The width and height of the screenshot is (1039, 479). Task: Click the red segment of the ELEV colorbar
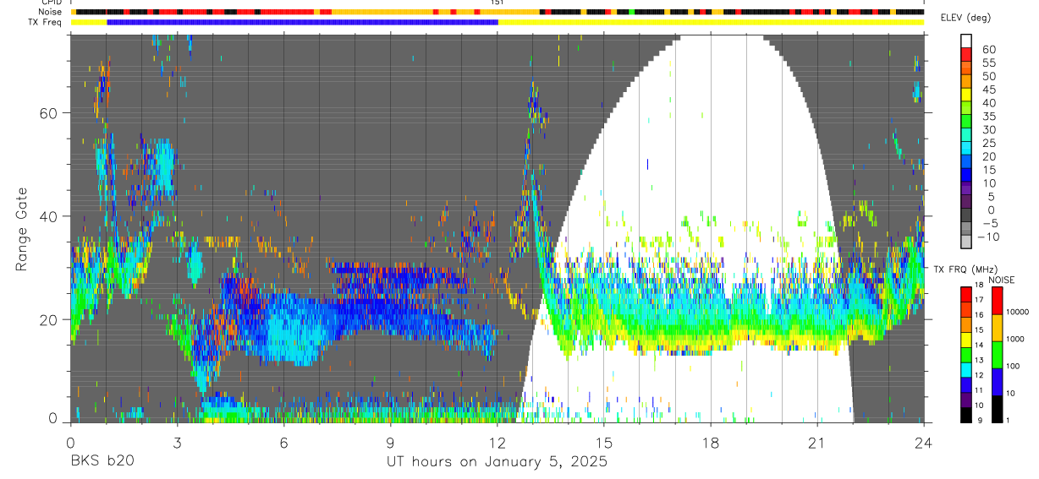[x=965, y=56]
